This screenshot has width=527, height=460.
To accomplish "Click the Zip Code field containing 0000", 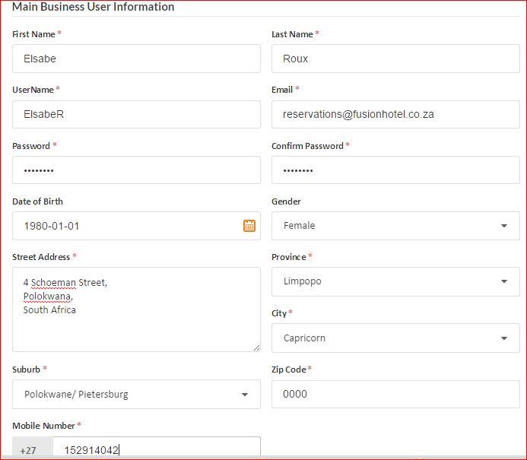I will [395, 395].
